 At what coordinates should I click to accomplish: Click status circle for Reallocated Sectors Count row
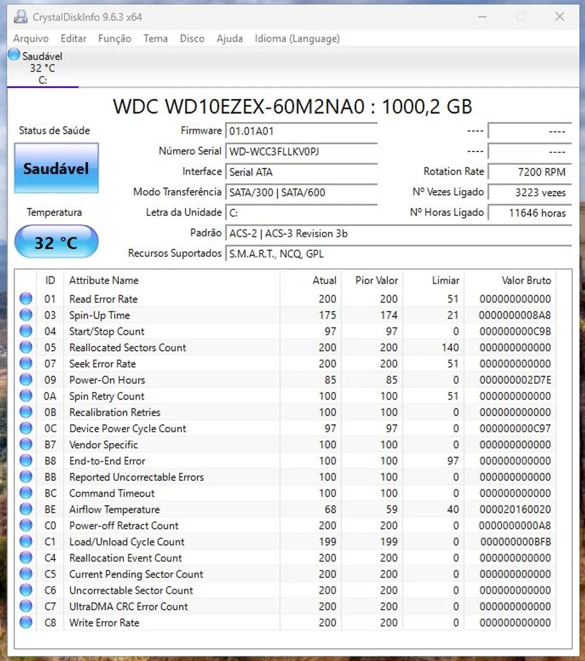point(26,347)
